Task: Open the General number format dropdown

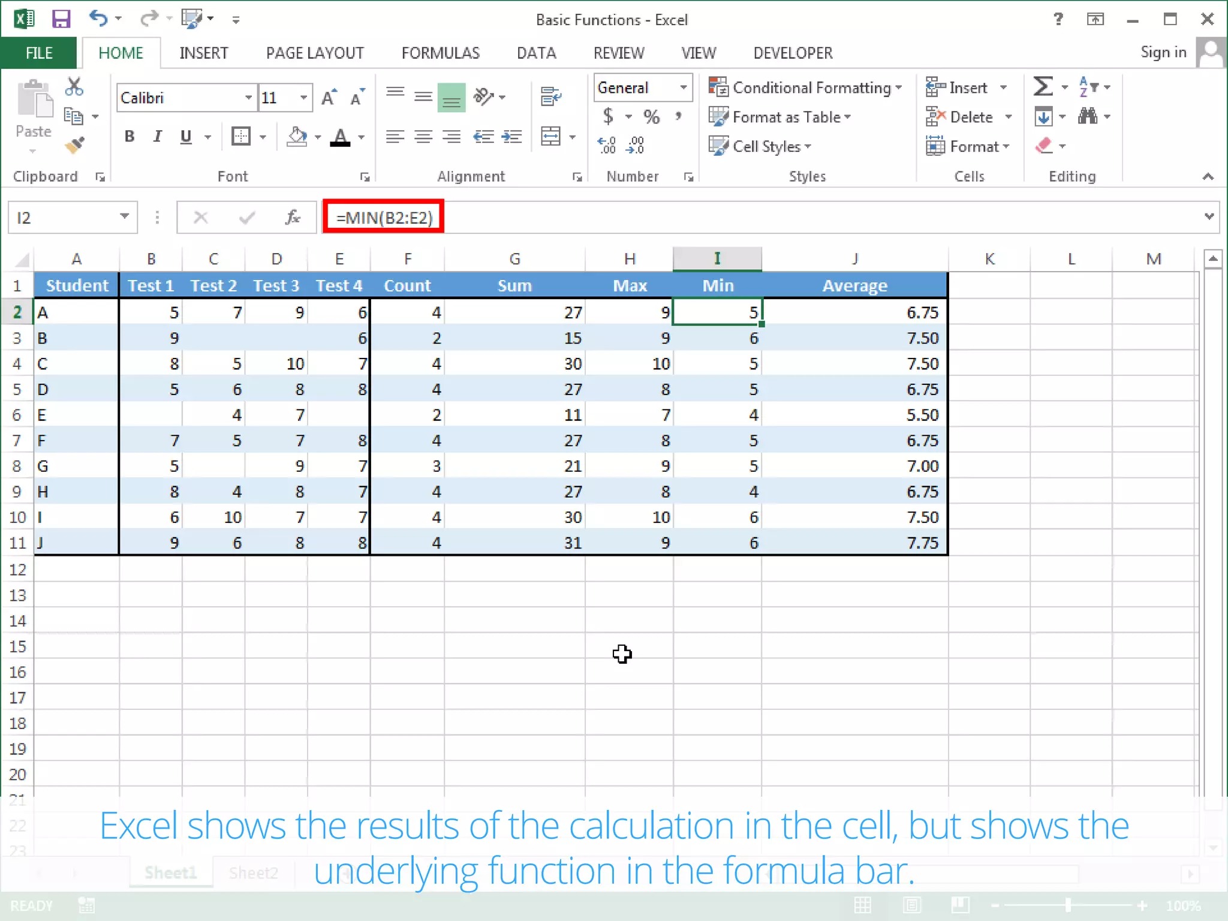Action: pos(684,88)
